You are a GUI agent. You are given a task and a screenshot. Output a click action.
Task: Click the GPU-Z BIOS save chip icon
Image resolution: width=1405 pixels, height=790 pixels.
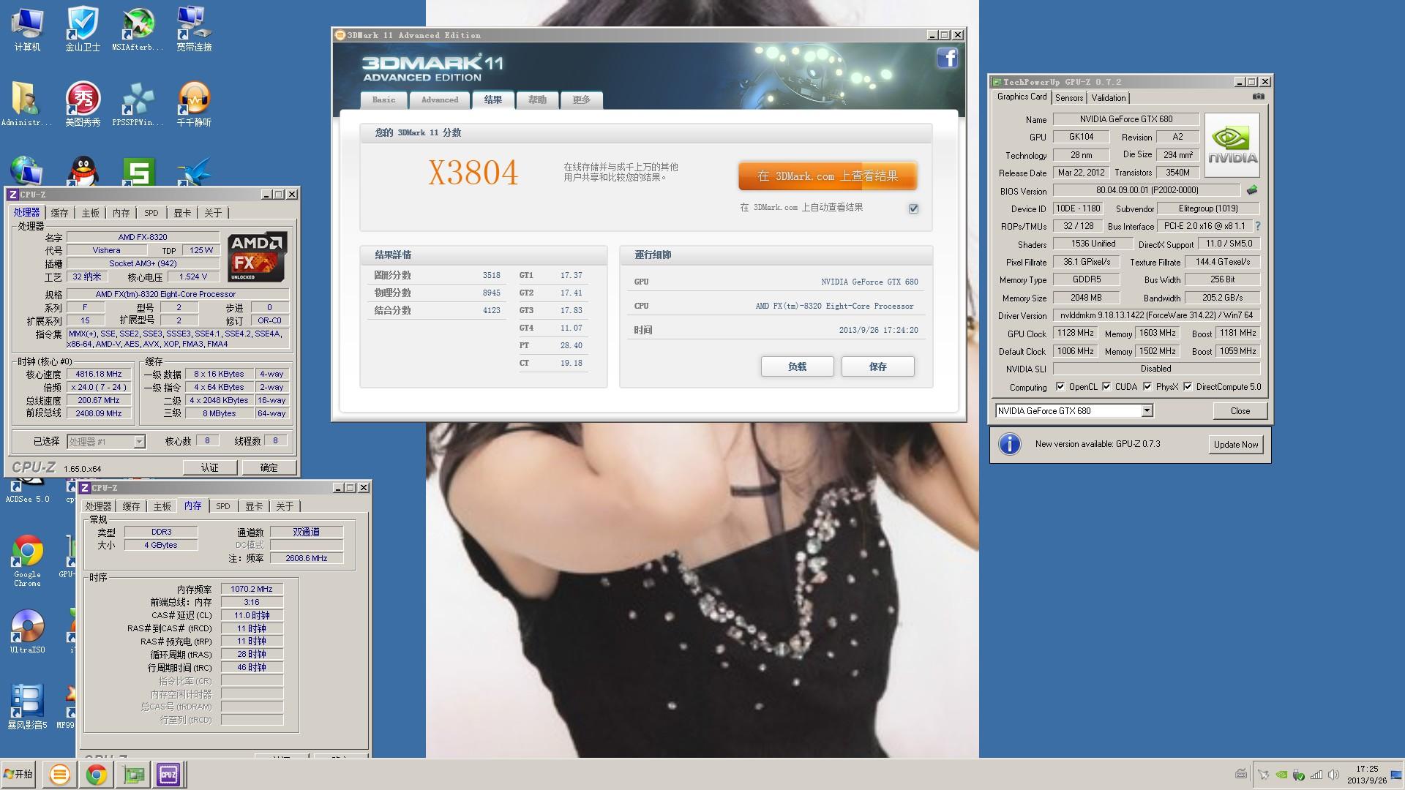click(x=1252, y=190)
